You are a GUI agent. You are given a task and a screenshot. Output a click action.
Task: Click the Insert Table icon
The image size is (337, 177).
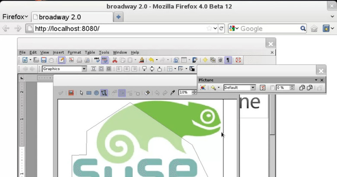pos(184,60)
